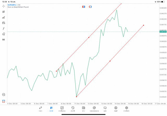Viewport: 167px width, 116px height.
Task: Open the Settings (การตั้งค่า) tab
Action: click(127, 109)
